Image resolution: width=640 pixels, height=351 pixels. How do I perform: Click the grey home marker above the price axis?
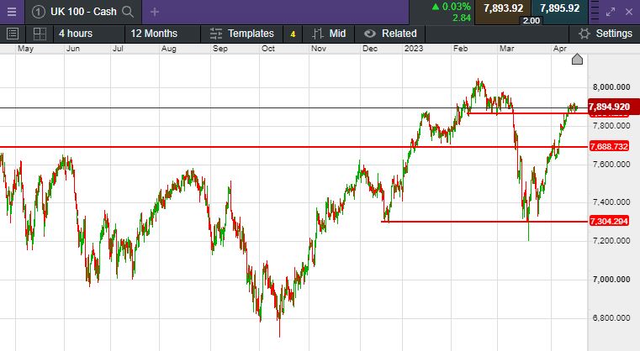[x=577, y=60]
